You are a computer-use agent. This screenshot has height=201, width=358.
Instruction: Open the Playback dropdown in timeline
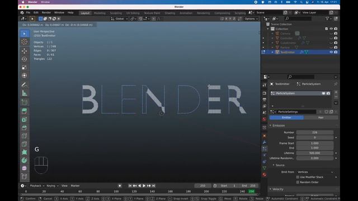click(x=37, y=186)
